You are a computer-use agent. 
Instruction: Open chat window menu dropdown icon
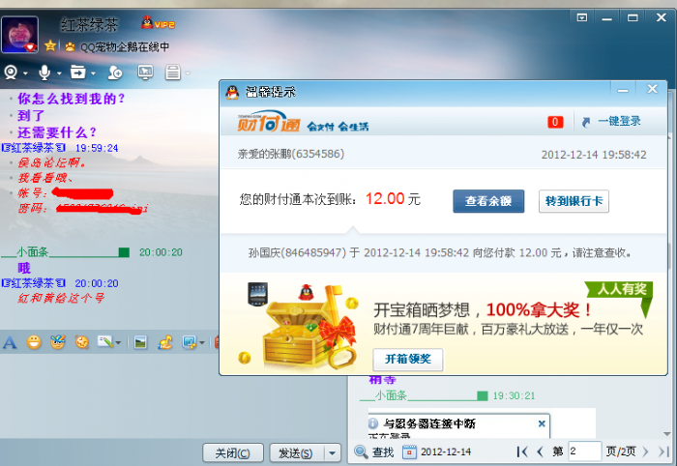pyautogui.click(x=582, y=17)
